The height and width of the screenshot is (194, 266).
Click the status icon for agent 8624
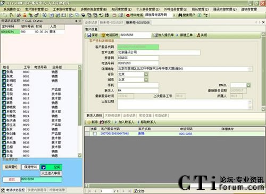click(4, 116)
